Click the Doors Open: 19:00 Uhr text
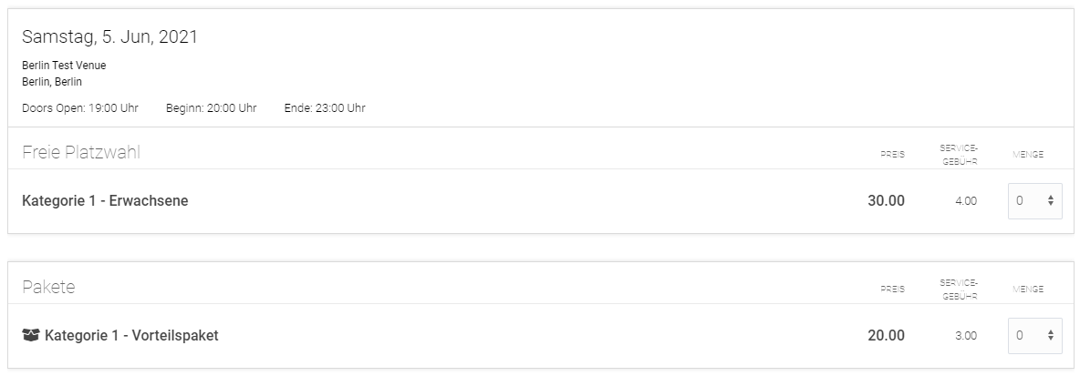Image resolution: width=1080 pixels, height=376 pixels. [x=80, y=108]
